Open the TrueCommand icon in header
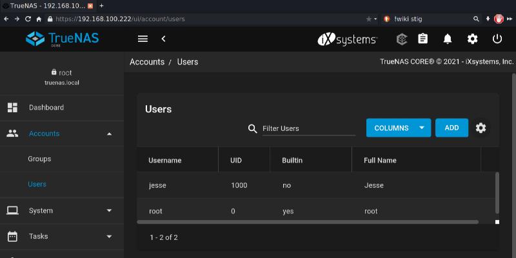The width and height of the screenshot is (516, 258). [401, 39]
